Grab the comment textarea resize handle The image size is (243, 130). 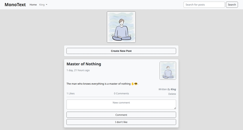pyautogui.click(x=175, y=108)
